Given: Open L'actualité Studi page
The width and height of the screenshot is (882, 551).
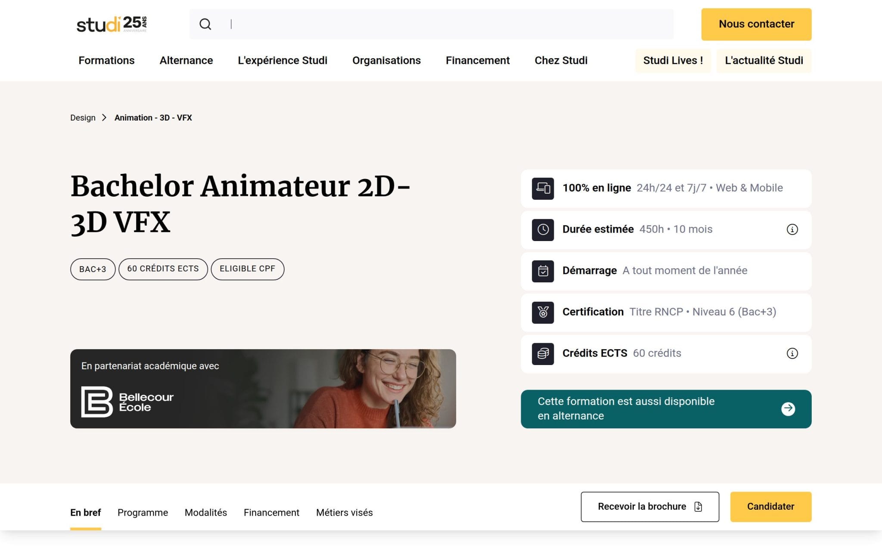Looking at the screenshot, I should click(764, 60).
